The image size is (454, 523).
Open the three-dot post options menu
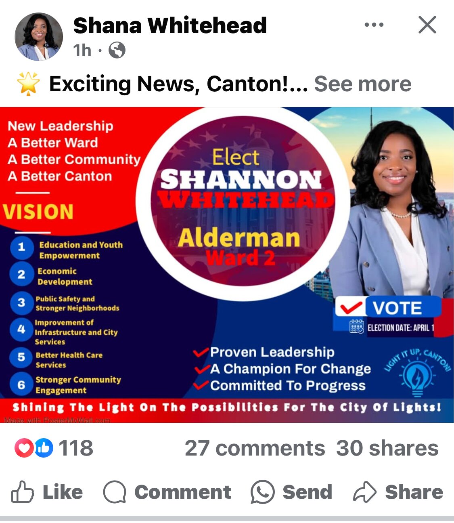point(374,25)
